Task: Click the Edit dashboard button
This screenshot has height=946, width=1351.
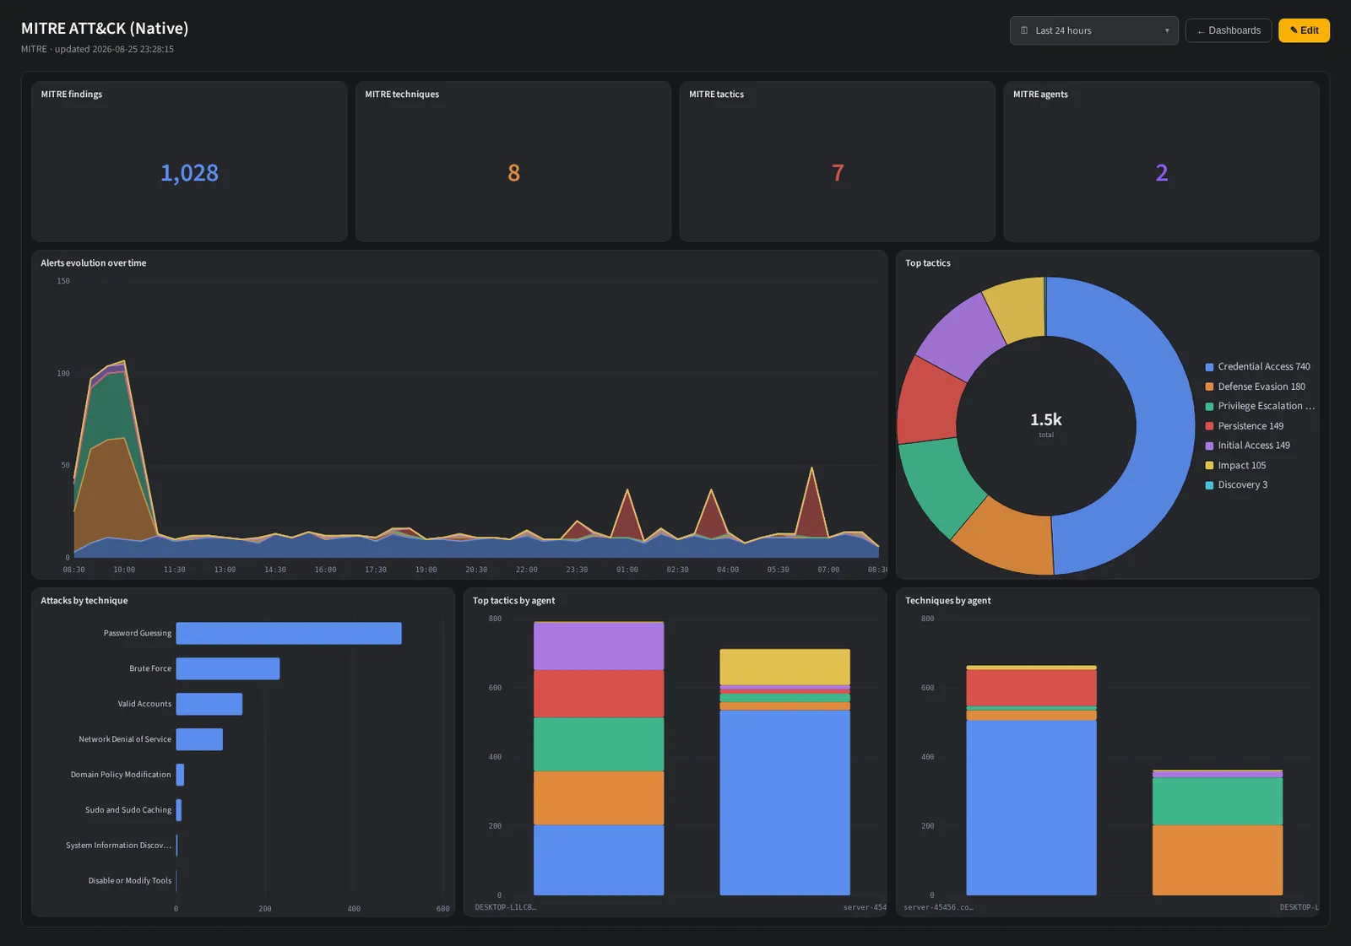Action: click(x=1304, y=30)
